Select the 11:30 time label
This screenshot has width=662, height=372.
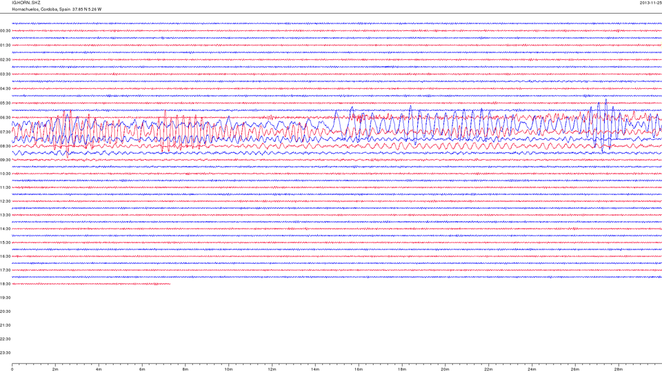click(x=6, y=187)
